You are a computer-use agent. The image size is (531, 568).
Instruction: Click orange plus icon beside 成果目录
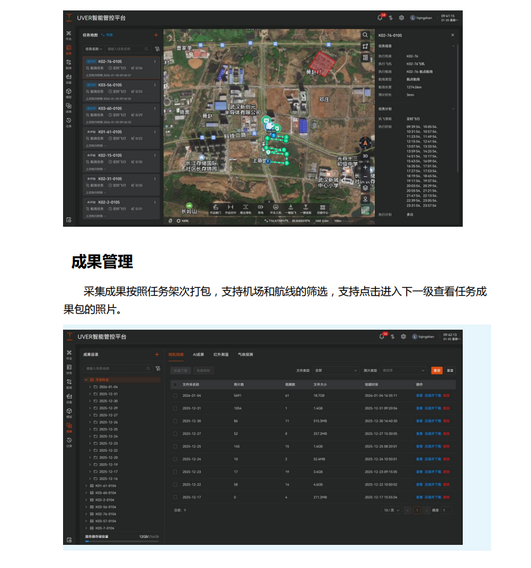click(x=156, y=355)
